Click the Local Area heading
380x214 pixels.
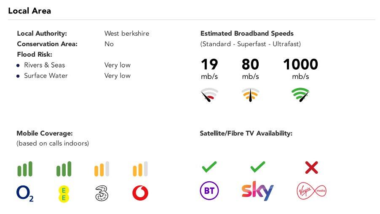click(x=29, y=11)
